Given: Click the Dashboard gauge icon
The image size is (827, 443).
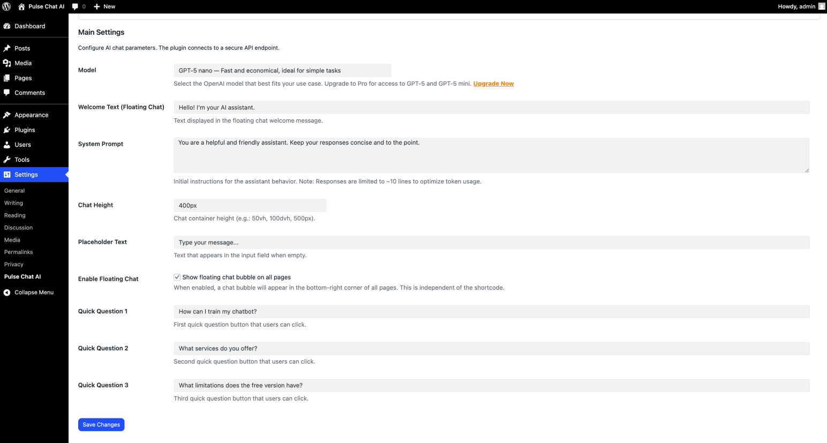Looking at the screenshot, I should 7,26.
